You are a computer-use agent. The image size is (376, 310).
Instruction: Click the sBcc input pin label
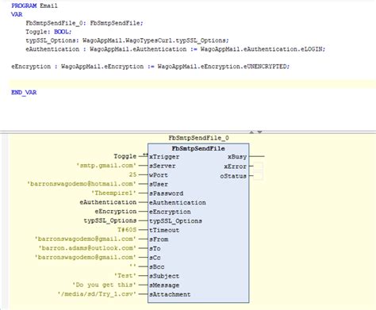click(x=156, y=266)
